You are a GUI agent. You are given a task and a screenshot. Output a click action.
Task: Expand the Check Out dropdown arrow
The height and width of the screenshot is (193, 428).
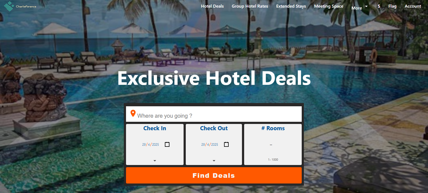(214, 161)
